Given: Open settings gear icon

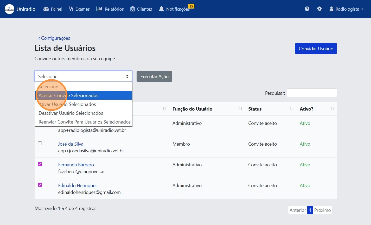Looking at the screenshot, I should (x=319, y=9).
